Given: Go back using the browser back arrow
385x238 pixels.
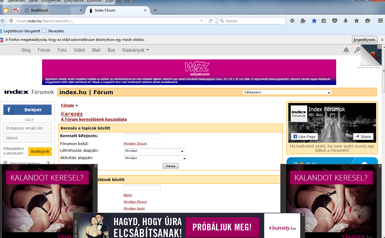Looking at the screenshot, I should [x=3, y=21].
